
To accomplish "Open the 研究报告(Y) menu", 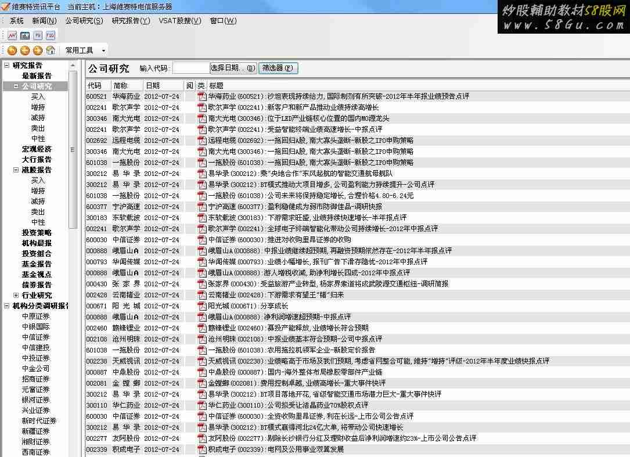I will [131, 21].
